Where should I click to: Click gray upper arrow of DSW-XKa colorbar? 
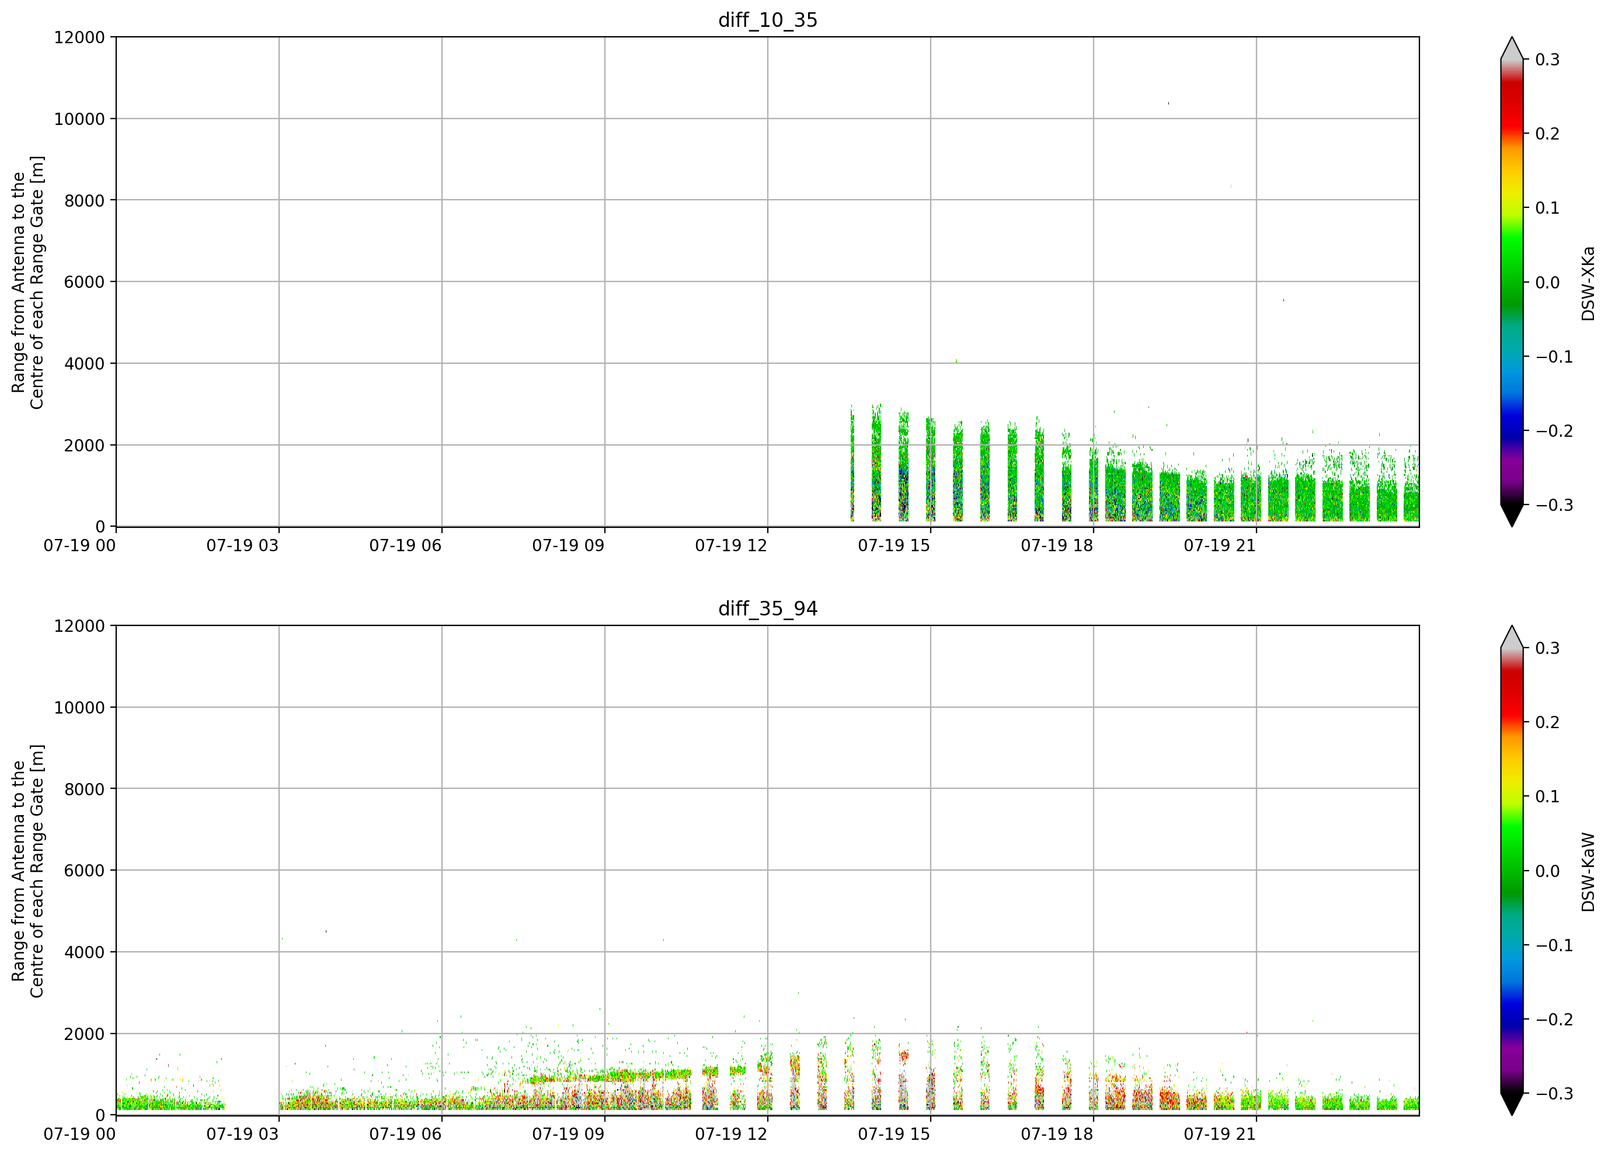coord(1512,50)
